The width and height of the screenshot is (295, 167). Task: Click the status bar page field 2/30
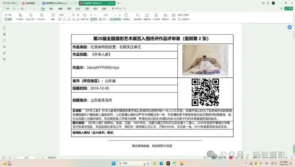pyautogui.click(x=26, y=157)
